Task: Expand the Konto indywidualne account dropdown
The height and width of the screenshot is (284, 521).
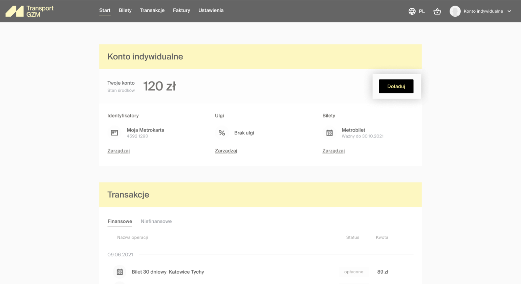Action: [509, 11]
